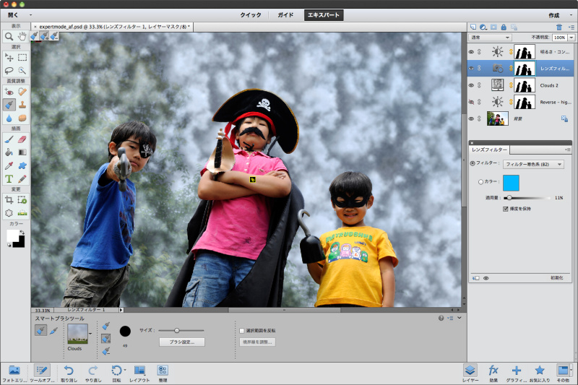
Task: Select the Eraser tool
Action: coord(22,139)
